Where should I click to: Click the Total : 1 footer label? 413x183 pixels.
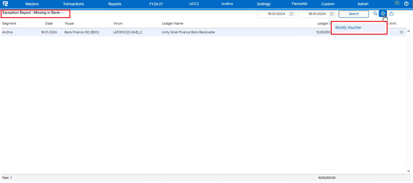[7, 178]
